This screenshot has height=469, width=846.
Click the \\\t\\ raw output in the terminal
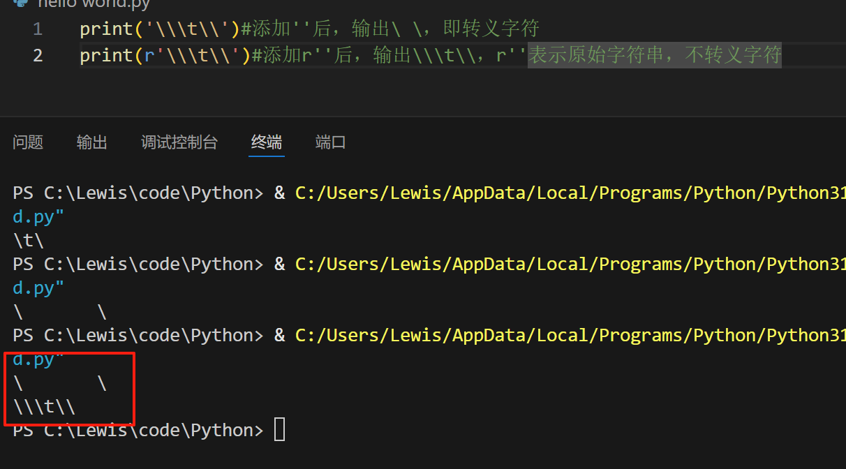pos(44,406)
